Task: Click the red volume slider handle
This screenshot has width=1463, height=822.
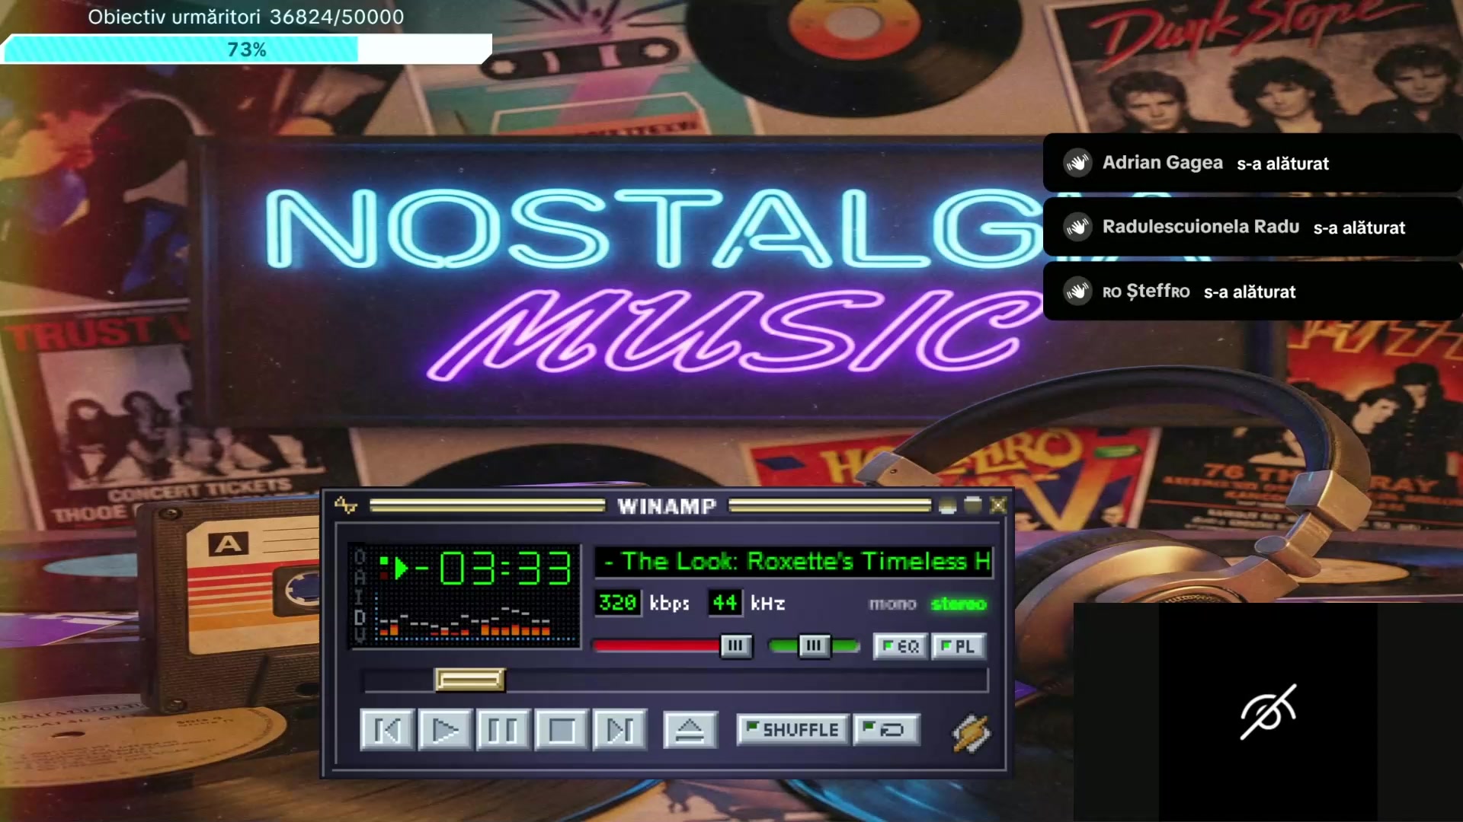Action: [x=736, y=646]
